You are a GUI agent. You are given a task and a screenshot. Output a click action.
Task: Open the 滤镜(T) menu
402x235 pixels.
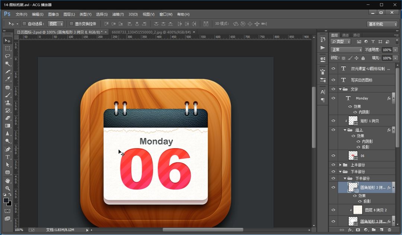coord(118,14)
